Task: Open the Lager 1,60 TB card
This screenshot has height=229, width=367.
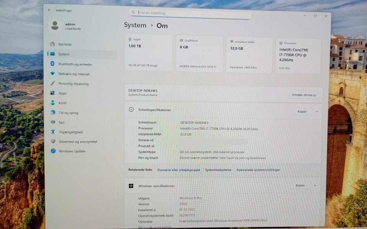Action: (x=149, y=53)
